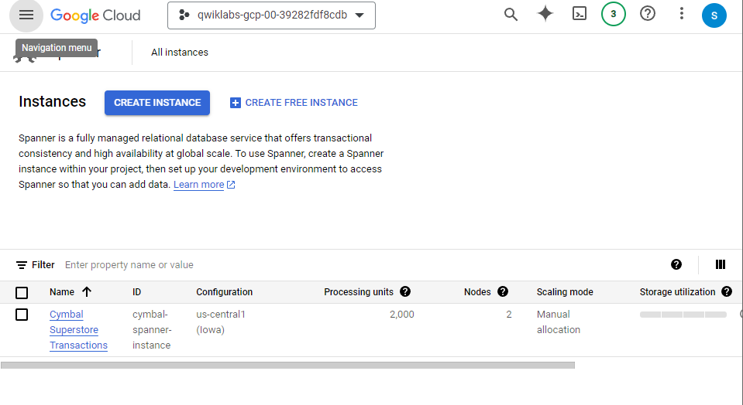Click the Instances page heading

point(52,101)
